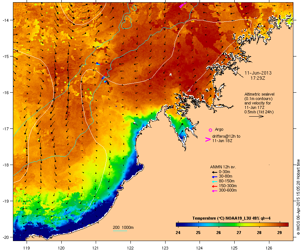Click the 80-150m depth label
This screenshot has height=251, width=303.
coord(227,181)
